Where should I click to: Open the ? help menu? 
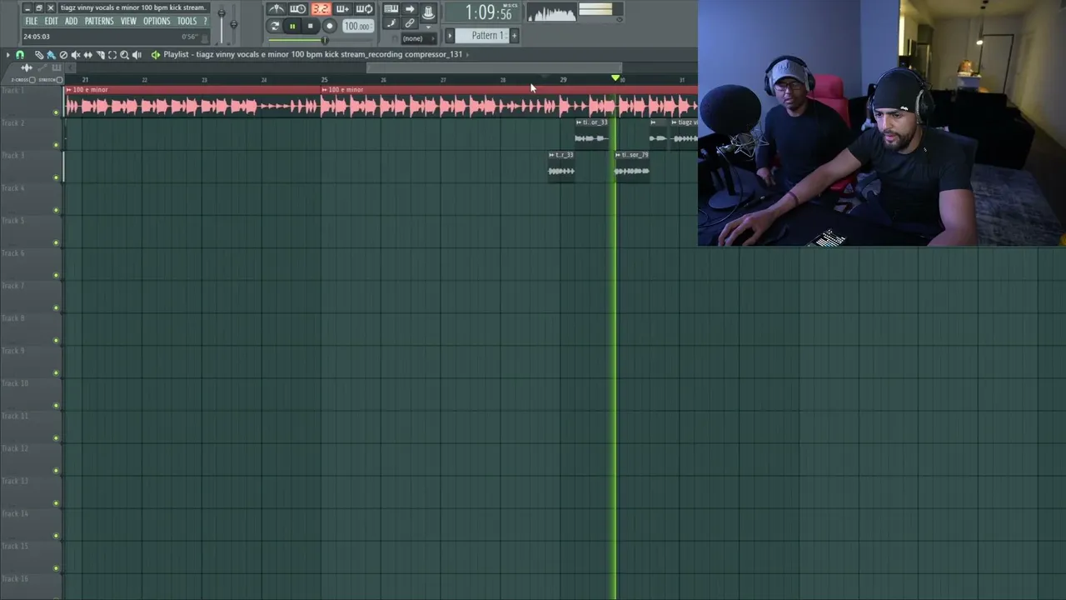pyautogui.click(x=205, y=22)
